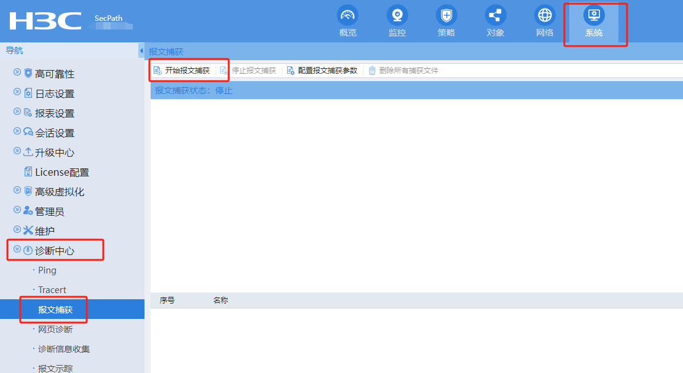Expand the 高可靠性 tree node arrow
Image resolution: width=683 pixels, height=373 pixels.
[x=17, y=73]
